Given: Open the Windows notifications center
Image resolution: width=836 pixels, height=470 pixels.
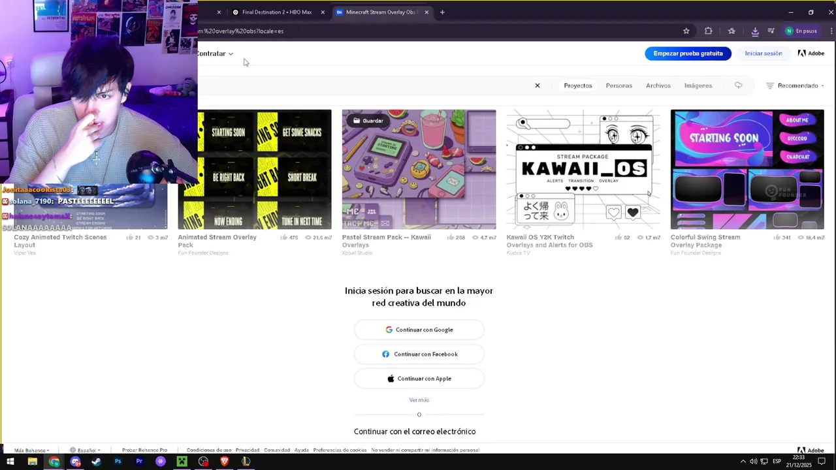Looking at the screenshot, I should (x=822, y=462).
